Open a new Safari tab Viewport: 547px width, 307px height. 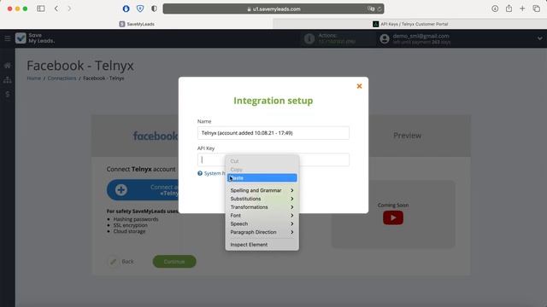522,9
